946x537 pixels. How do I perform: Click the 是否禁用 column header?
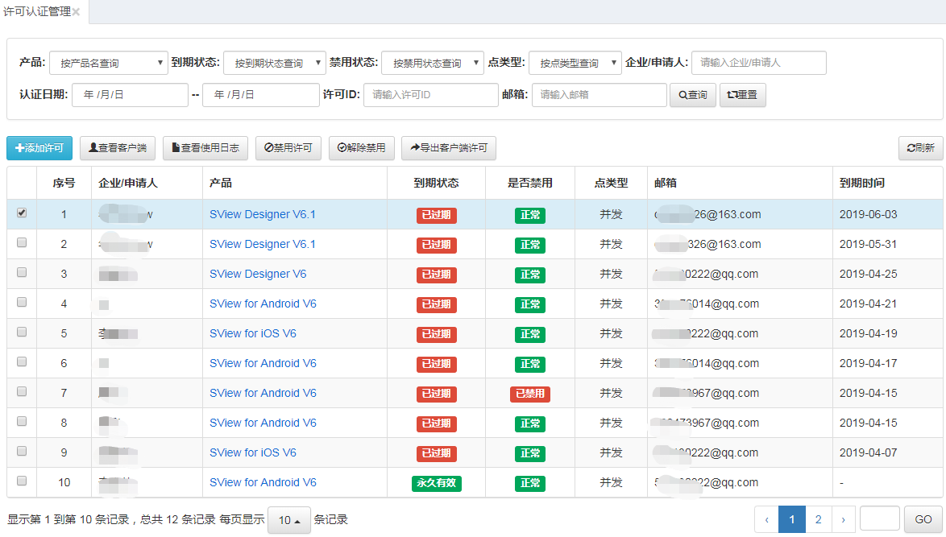pos(529,183)
